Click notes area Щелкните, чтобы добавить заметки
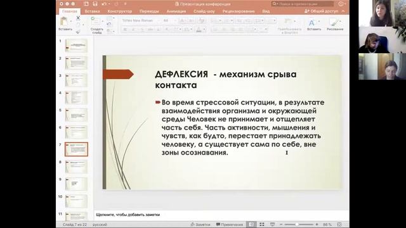406x228 pixels. click(128, 215)
